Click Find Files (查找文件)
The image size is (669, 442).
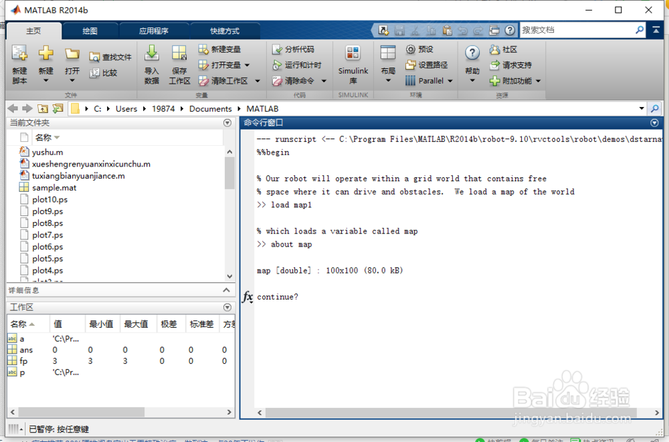click(110, 57)
